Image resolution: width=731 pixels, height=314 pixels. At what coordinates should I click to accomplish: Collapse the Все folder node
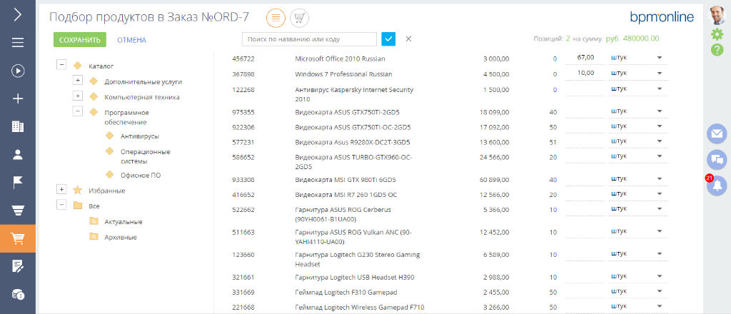click(x=61, y=205)
